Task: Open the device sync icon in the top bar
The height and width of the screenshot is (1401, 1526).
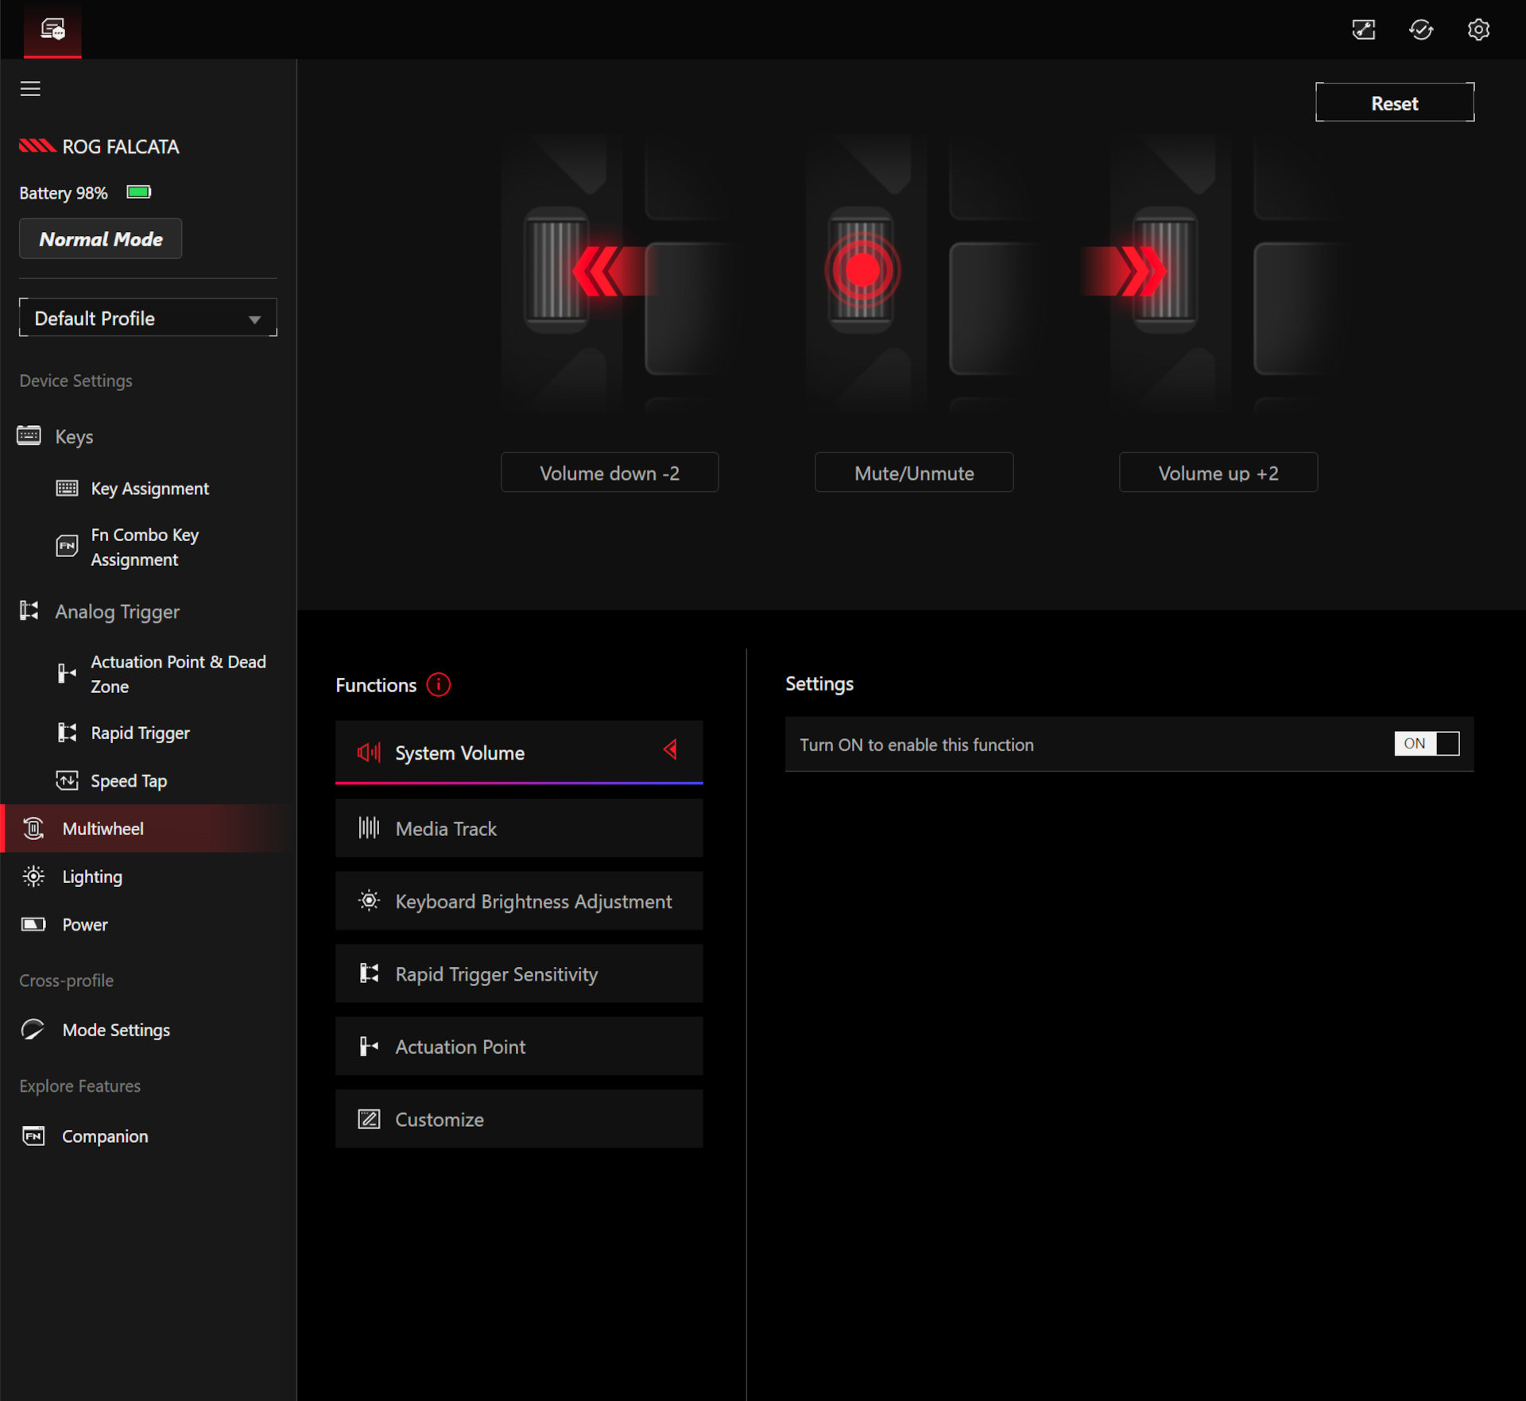Action: coord(1421,29)
